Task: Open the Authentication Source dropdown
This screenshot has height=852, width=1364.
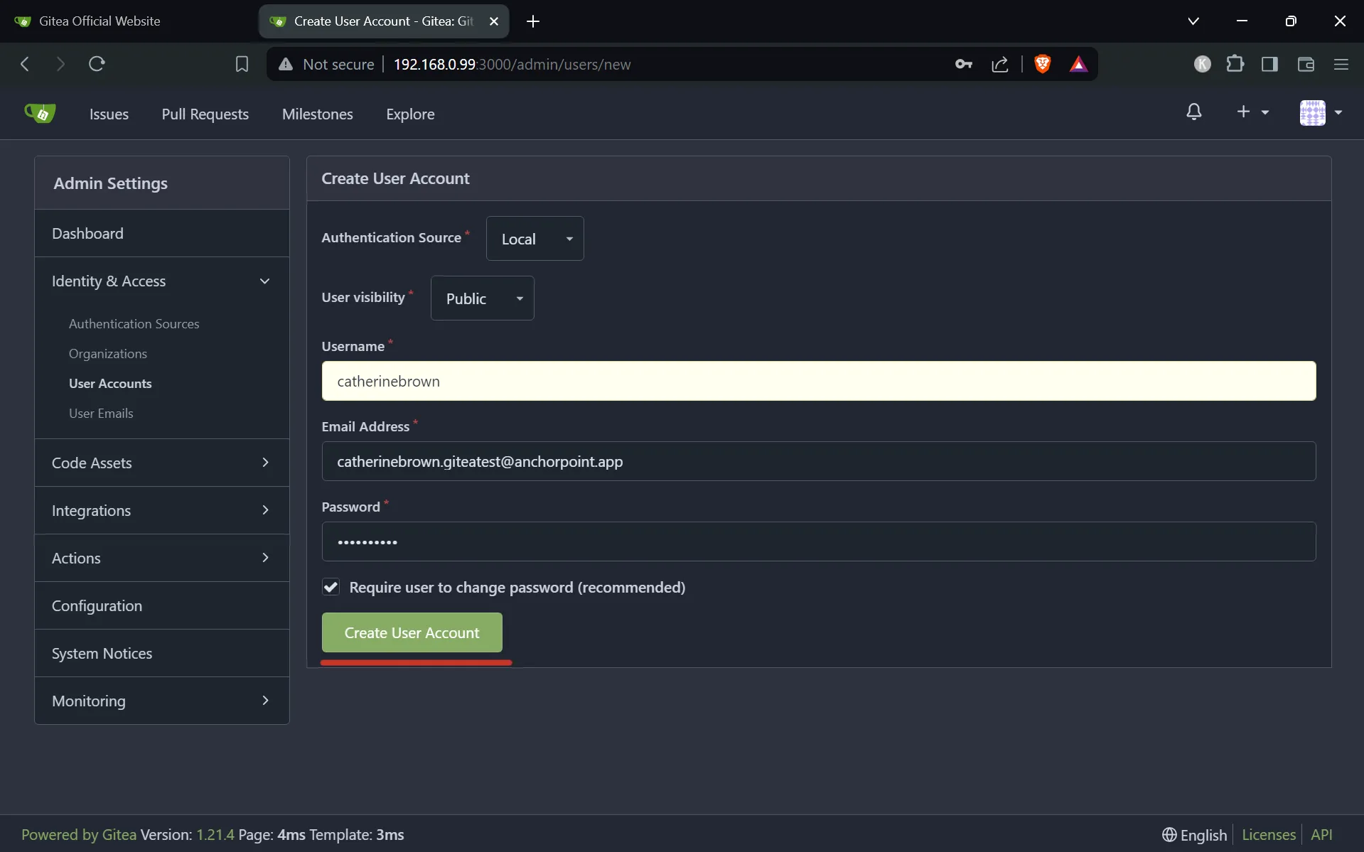Action: pyautogui.click(x=535, y=238)
